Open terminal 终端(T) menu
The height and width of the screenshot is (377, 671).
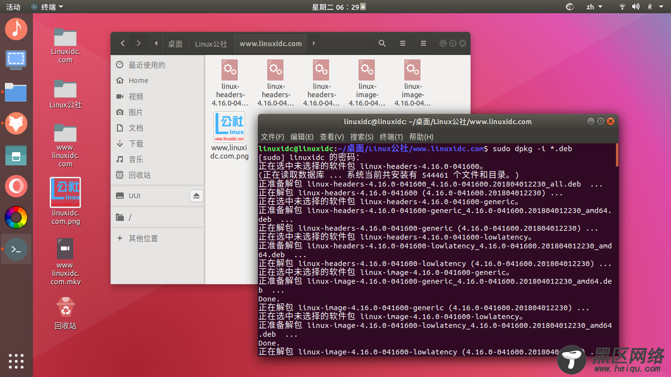[391, 137]
